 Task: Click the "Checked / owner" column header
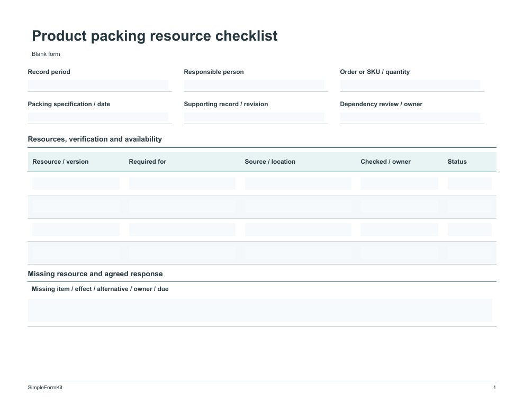386,162
